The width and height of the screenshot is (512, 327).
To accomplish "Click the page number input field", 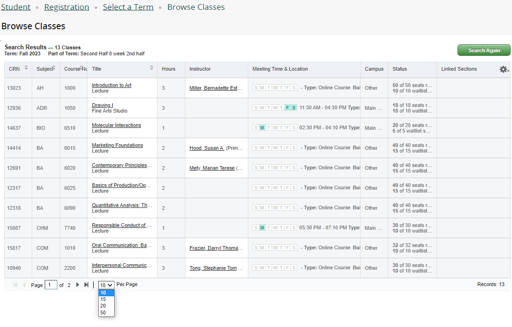I will 51,285.
